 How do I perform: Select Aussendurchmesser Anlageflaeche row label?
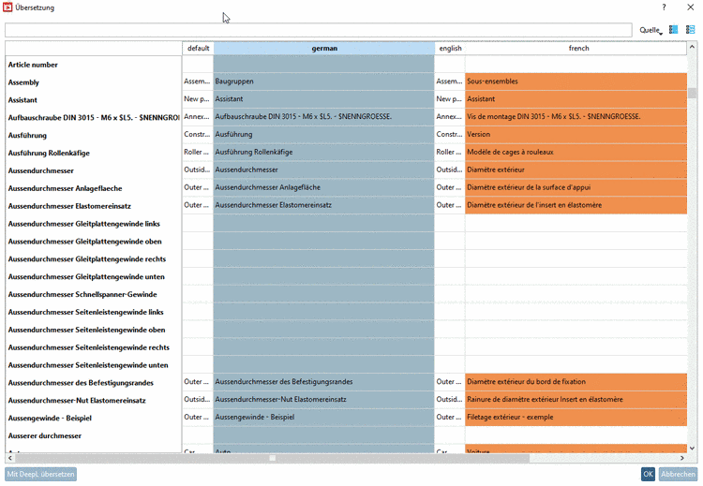[x=65, y=188]
